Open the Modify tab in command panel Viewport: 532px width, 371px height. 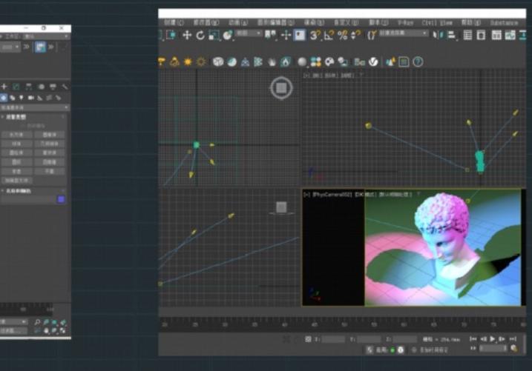(16, 87)
